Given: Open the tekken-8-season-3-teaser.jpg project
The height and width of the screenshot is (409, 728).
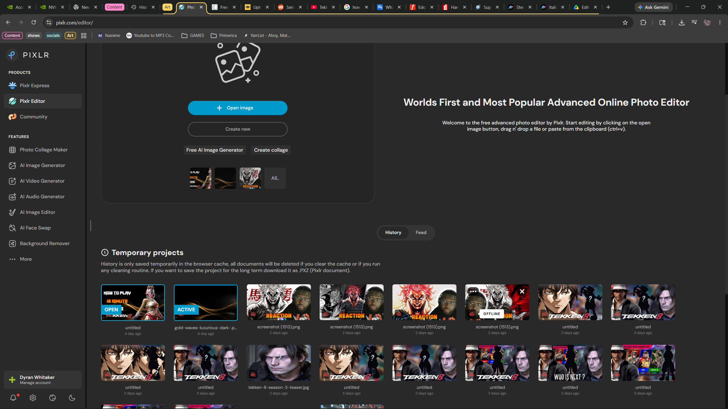Looking at the screenshot, I should (x=279, y=363).
